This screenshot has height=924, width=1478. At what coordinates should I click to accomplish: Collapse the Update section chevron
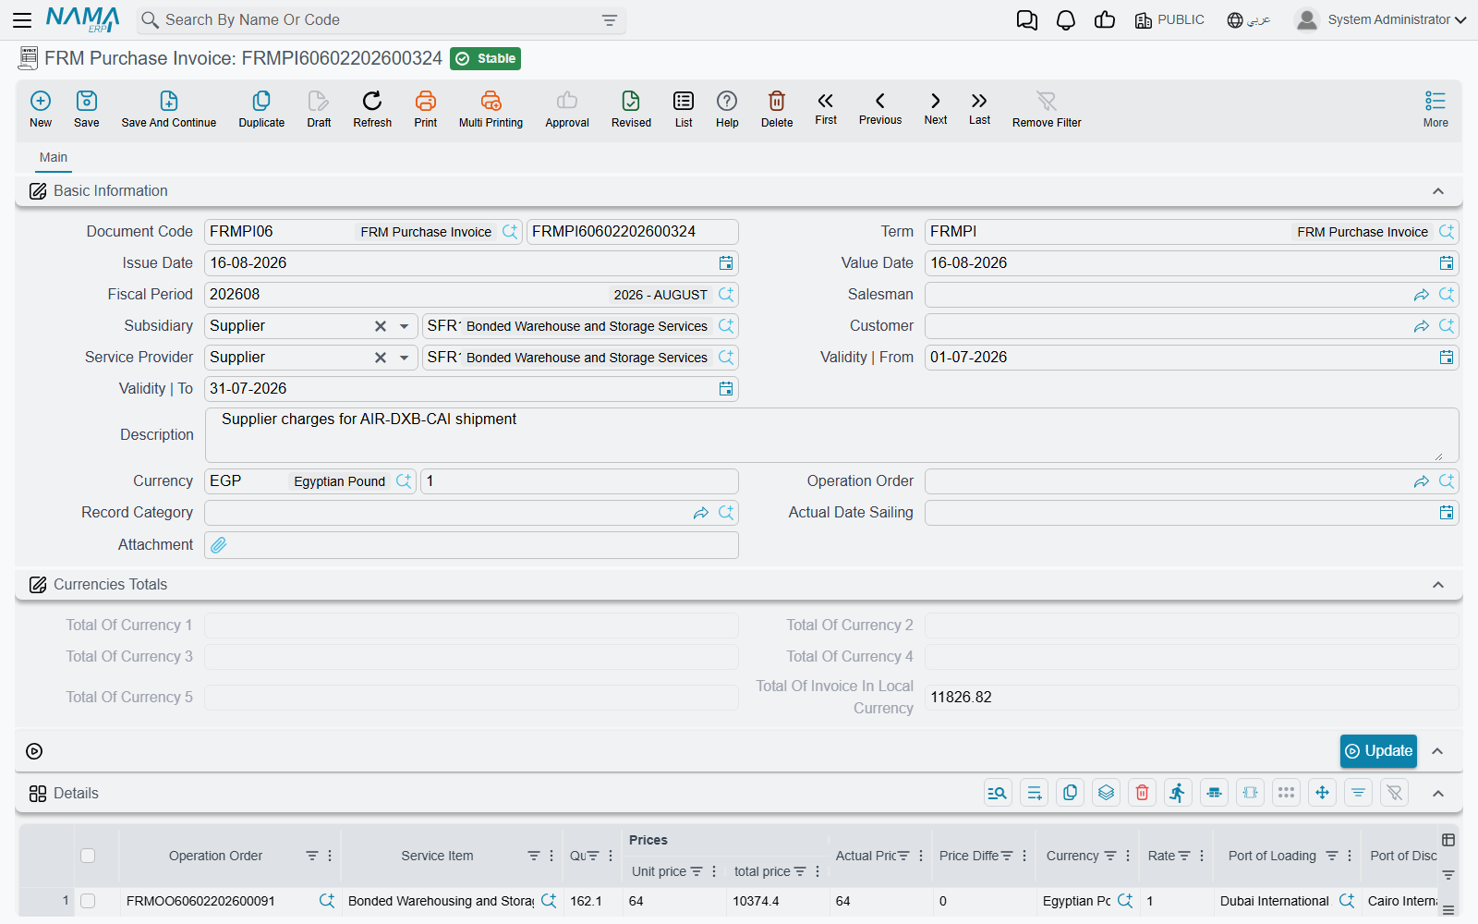(x=1438, y=751)
